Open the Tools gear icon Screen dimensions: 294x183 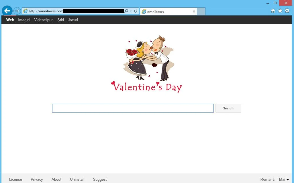click(287, 11)
